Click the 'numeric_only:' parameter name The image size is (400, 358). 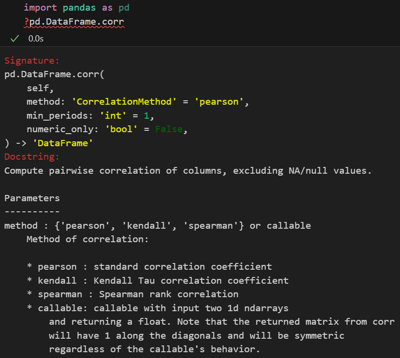point(62,129)
